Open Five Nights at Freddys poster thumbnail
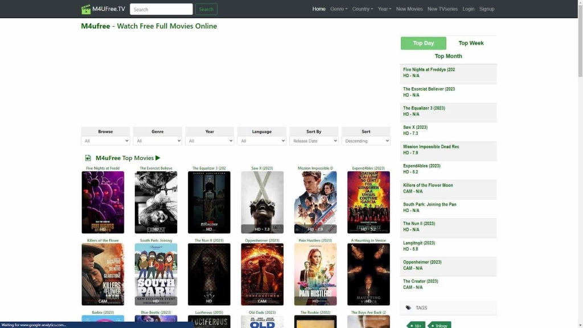583x328 pixels. (x=103, y=202)
